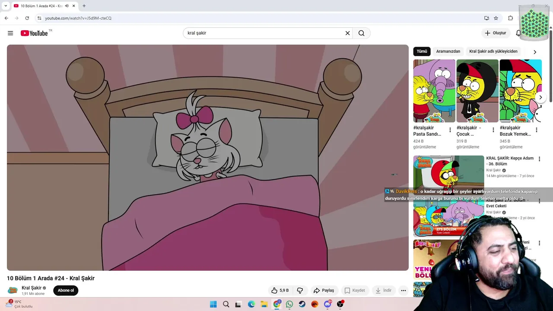Open the YouTube hamburger guide menu
The image size is (553, 311).
point(10,33)
